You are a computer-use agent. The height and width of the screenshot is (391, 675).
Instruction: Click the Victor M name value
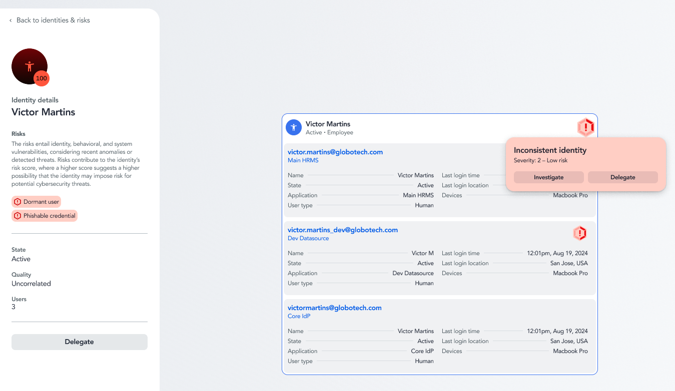[423, 253]
